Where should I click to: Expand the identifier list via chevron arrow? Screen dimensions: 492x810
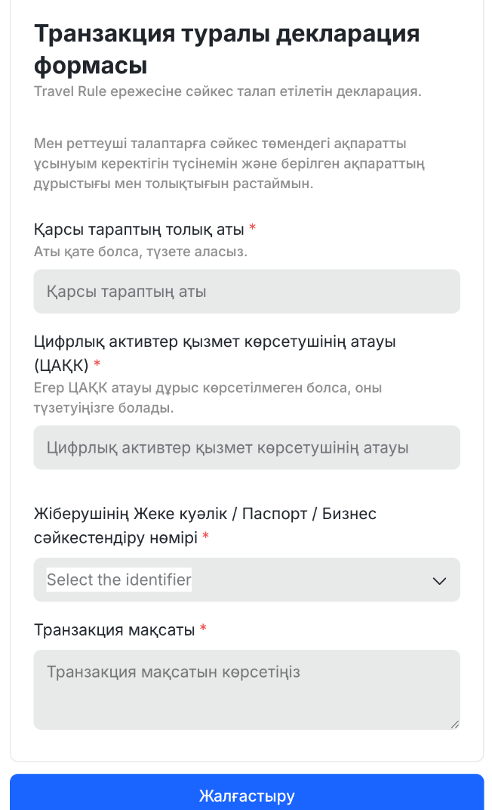click(439, 580)
